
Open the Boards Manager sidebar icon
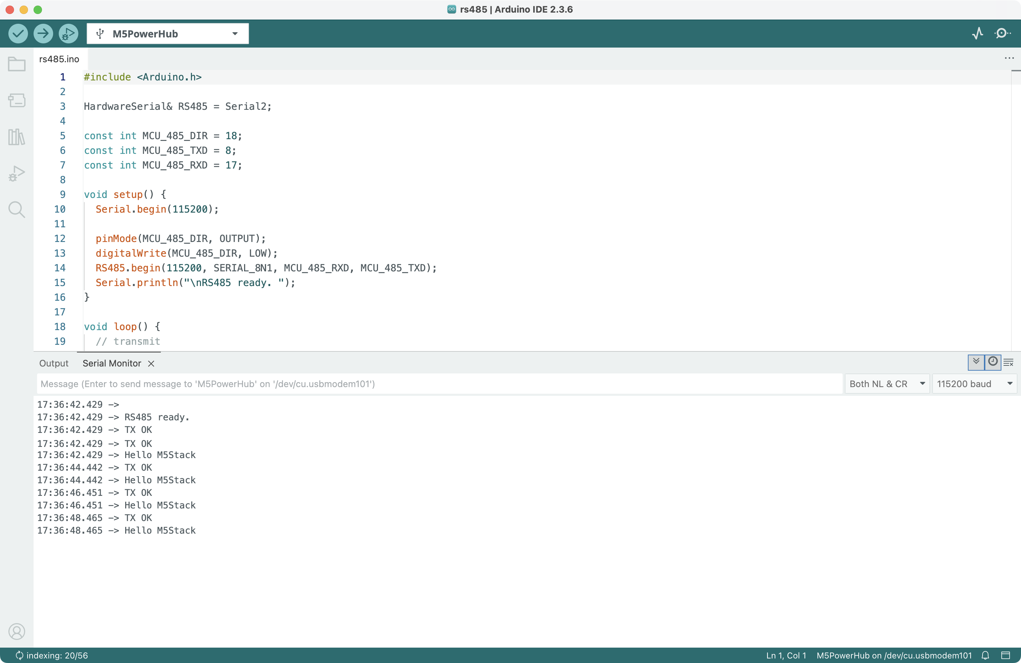(17, 100)
